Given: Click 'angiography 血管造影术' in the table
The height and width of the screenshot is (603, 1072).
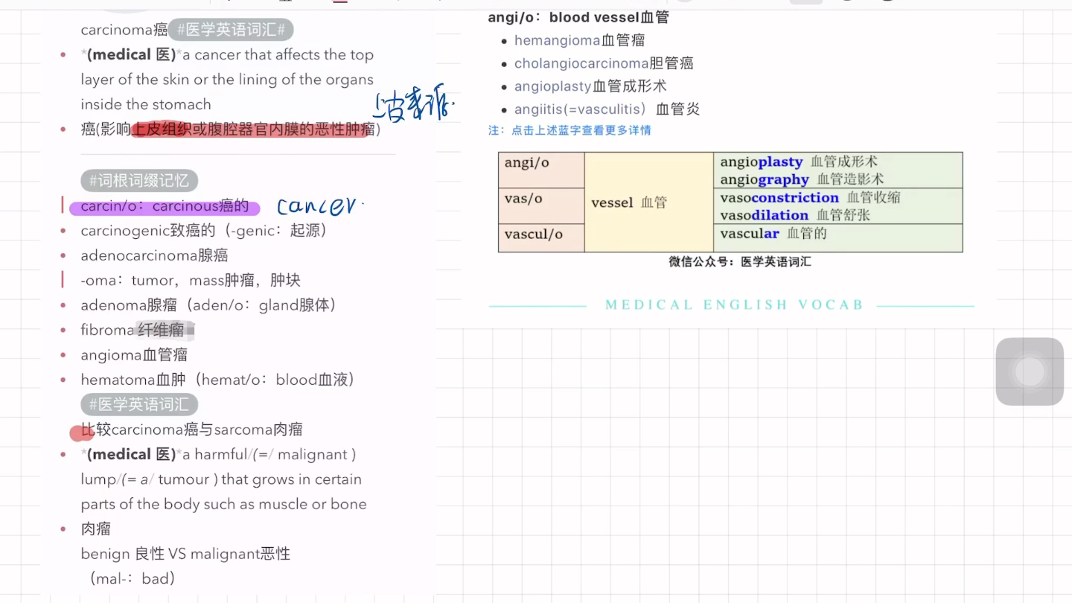Looking at the screenshot, I should click(802, 179).
